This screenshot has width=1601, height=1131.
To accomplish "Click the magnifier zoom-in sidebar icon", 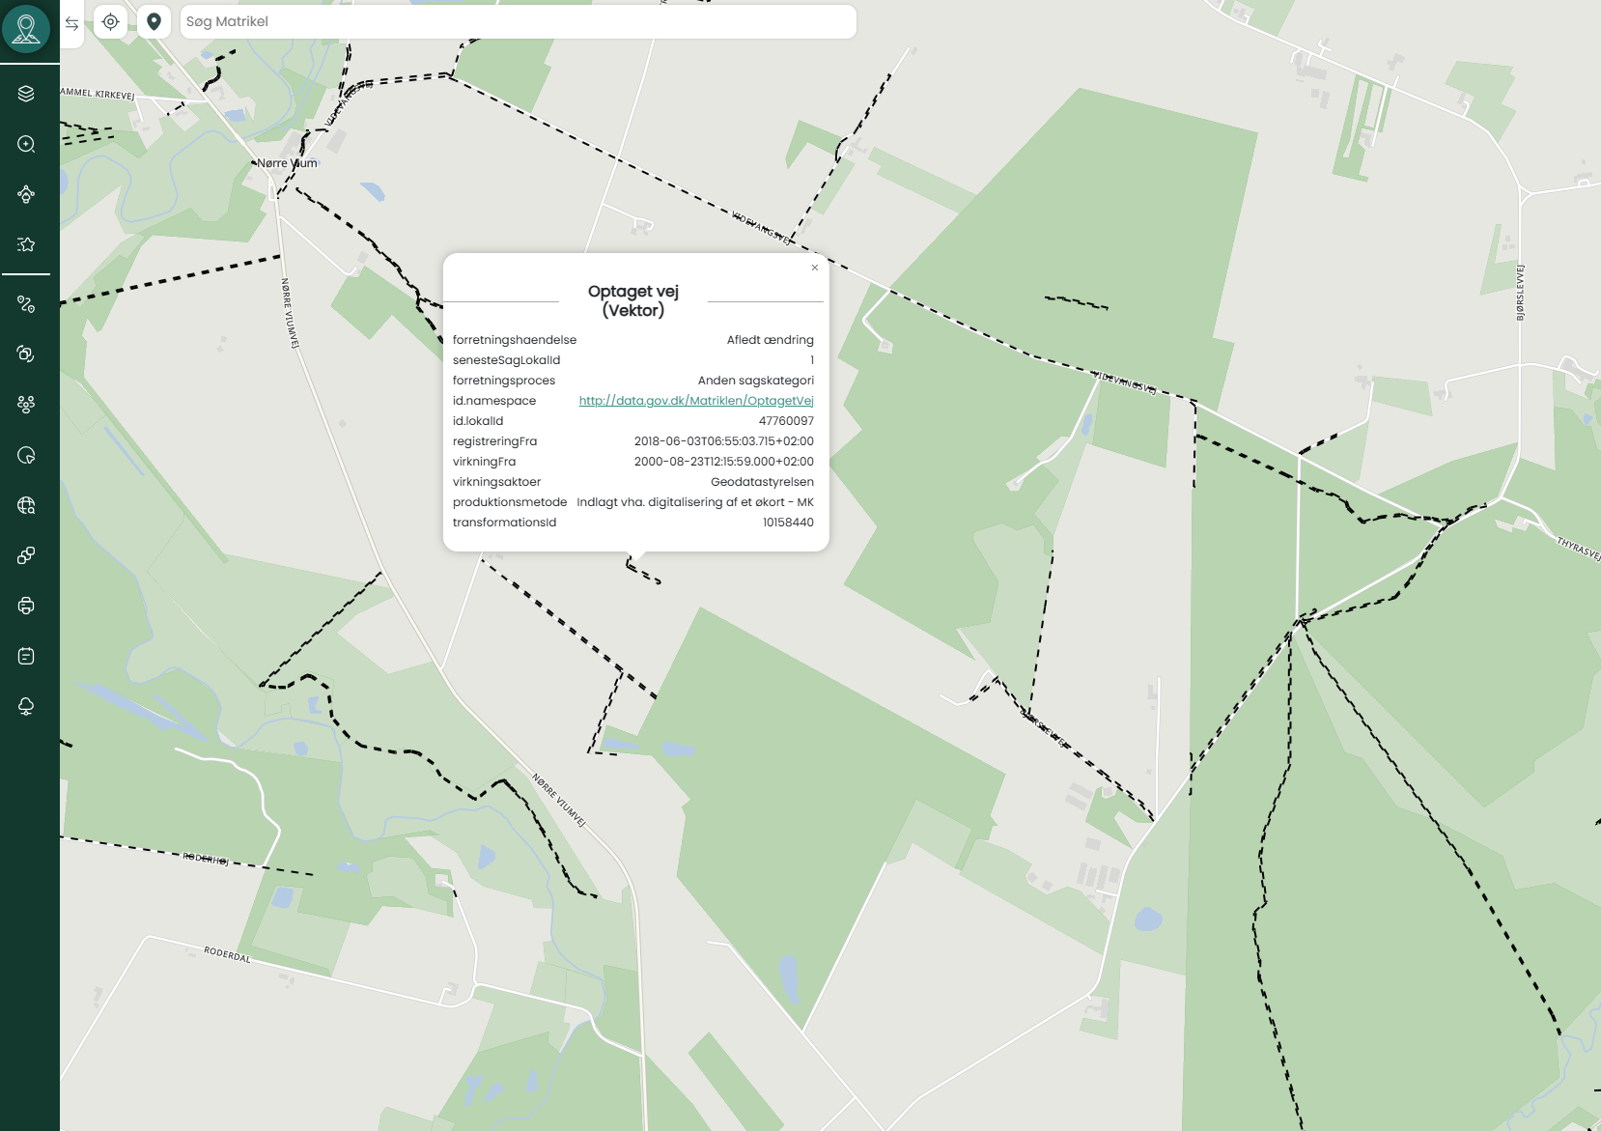I will click(26, 144).
